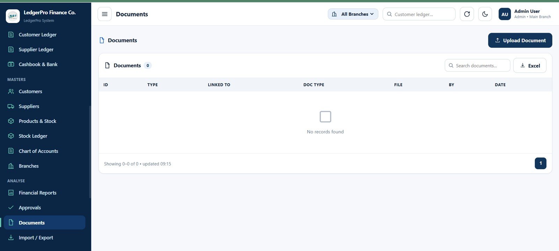Open Import / Export
The height and width of the screenshot is (251, 559).
pyautogui.click(x=45, y=237)
